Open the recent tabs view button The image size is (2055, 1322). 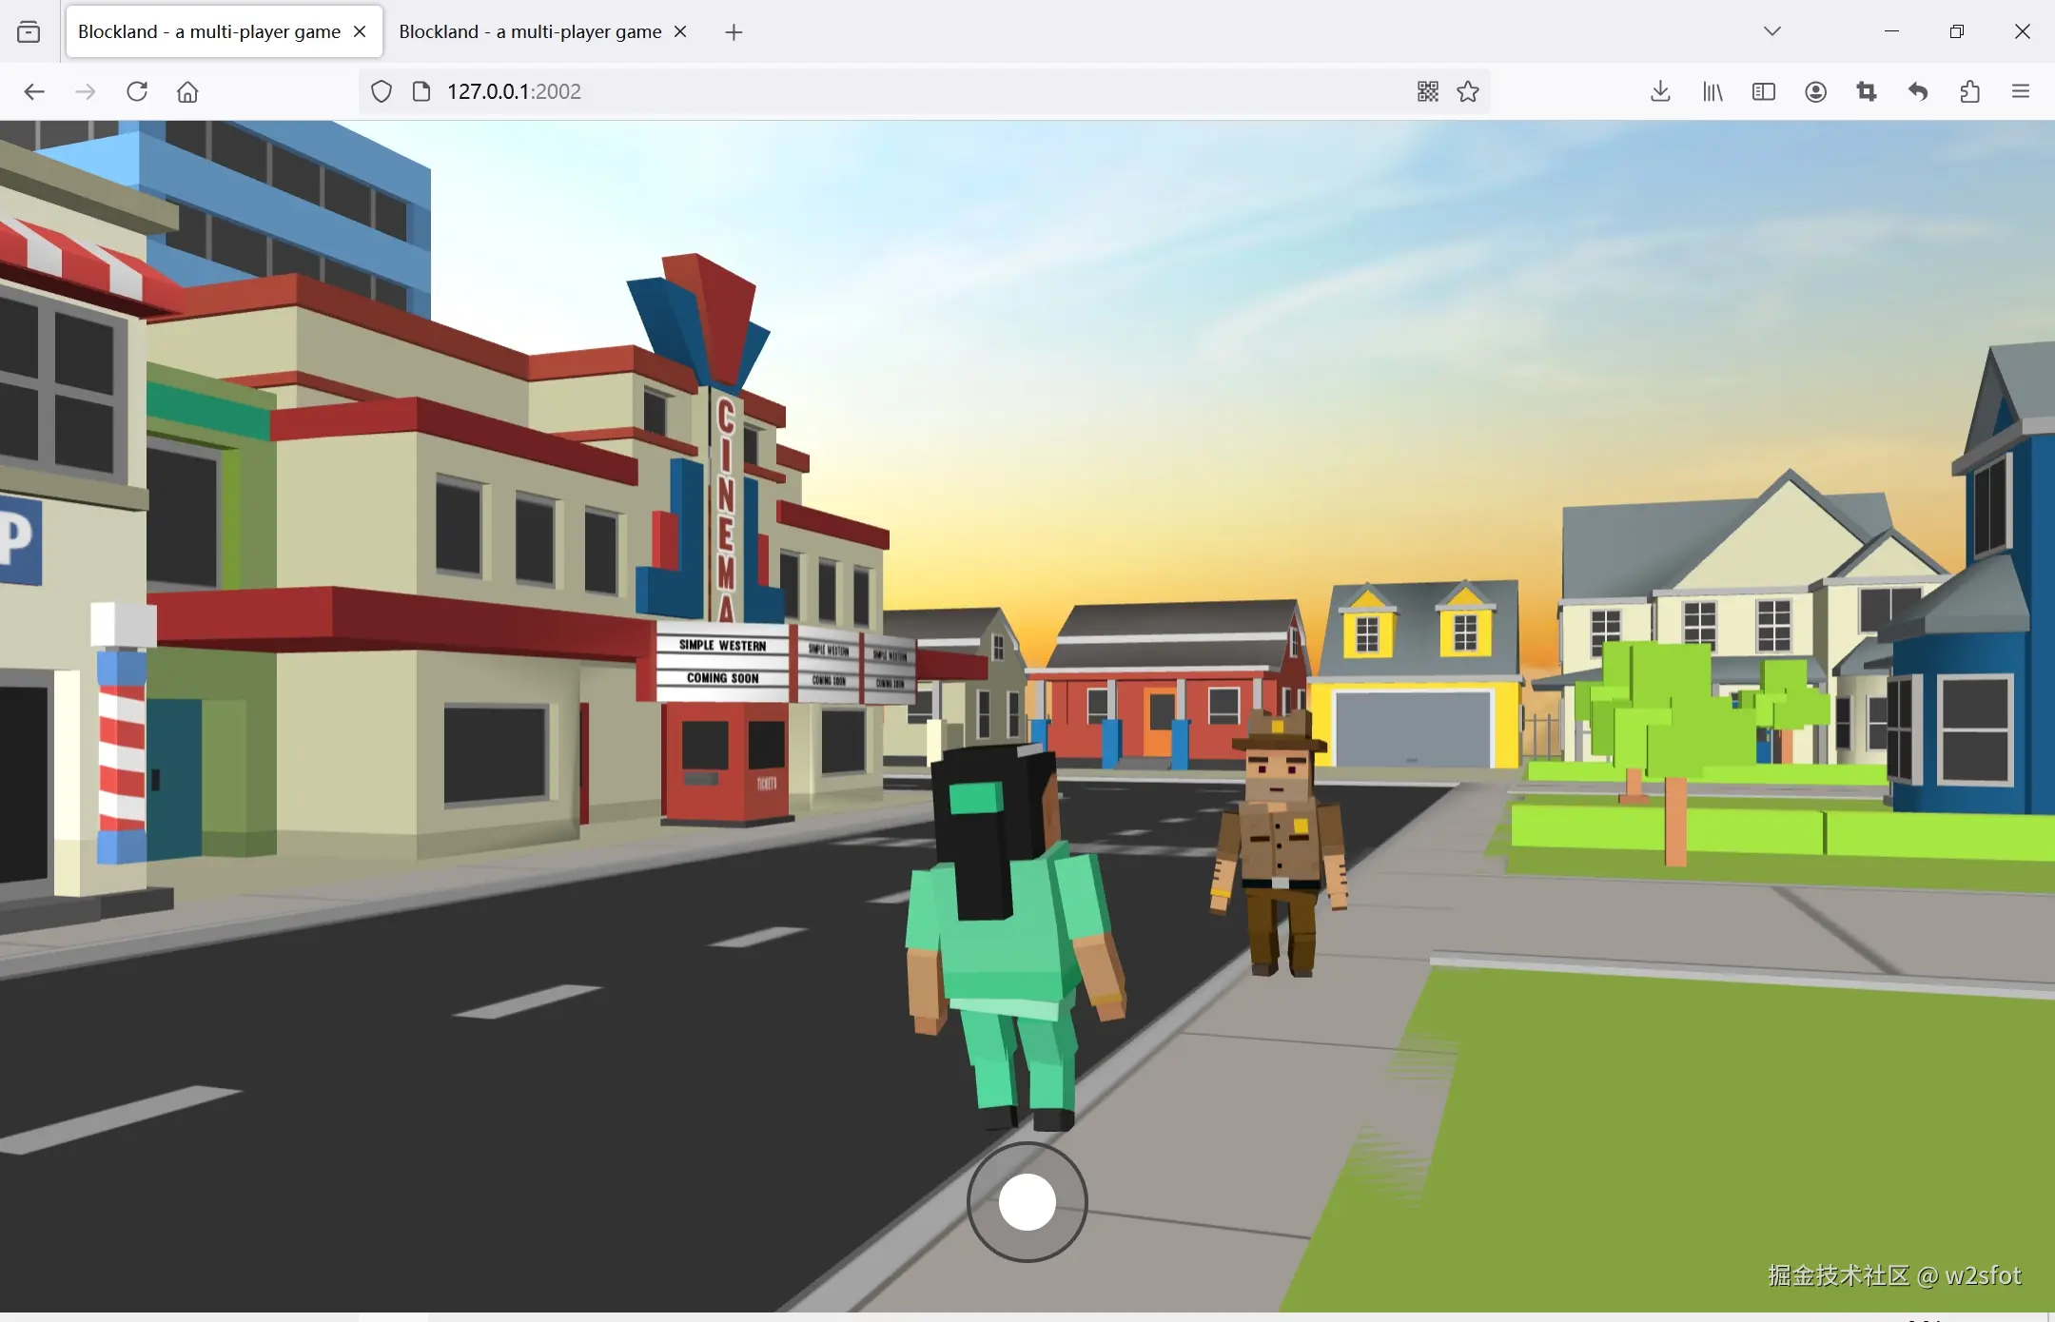pyautogui.click(x=29, y=31)
